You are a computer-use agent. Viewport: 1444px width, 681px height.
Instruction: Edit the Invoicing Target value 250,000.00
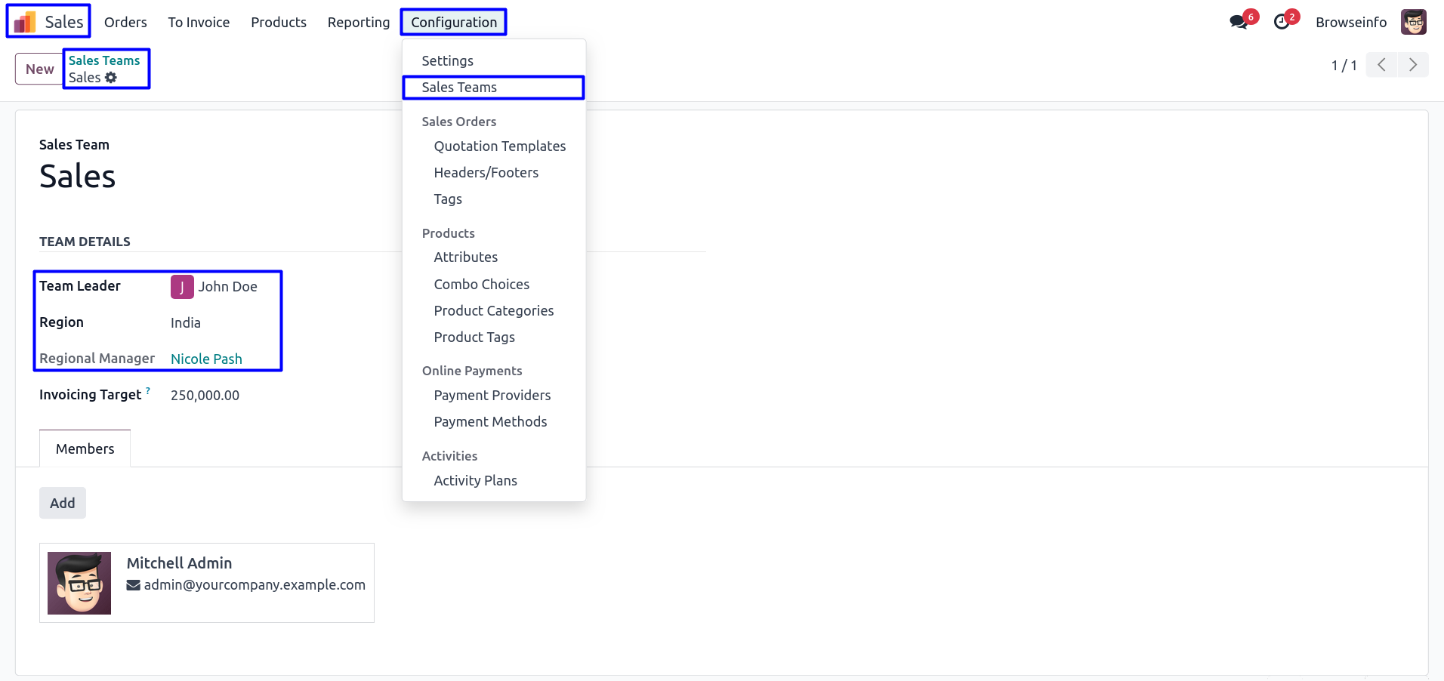(x=205, y=396)
